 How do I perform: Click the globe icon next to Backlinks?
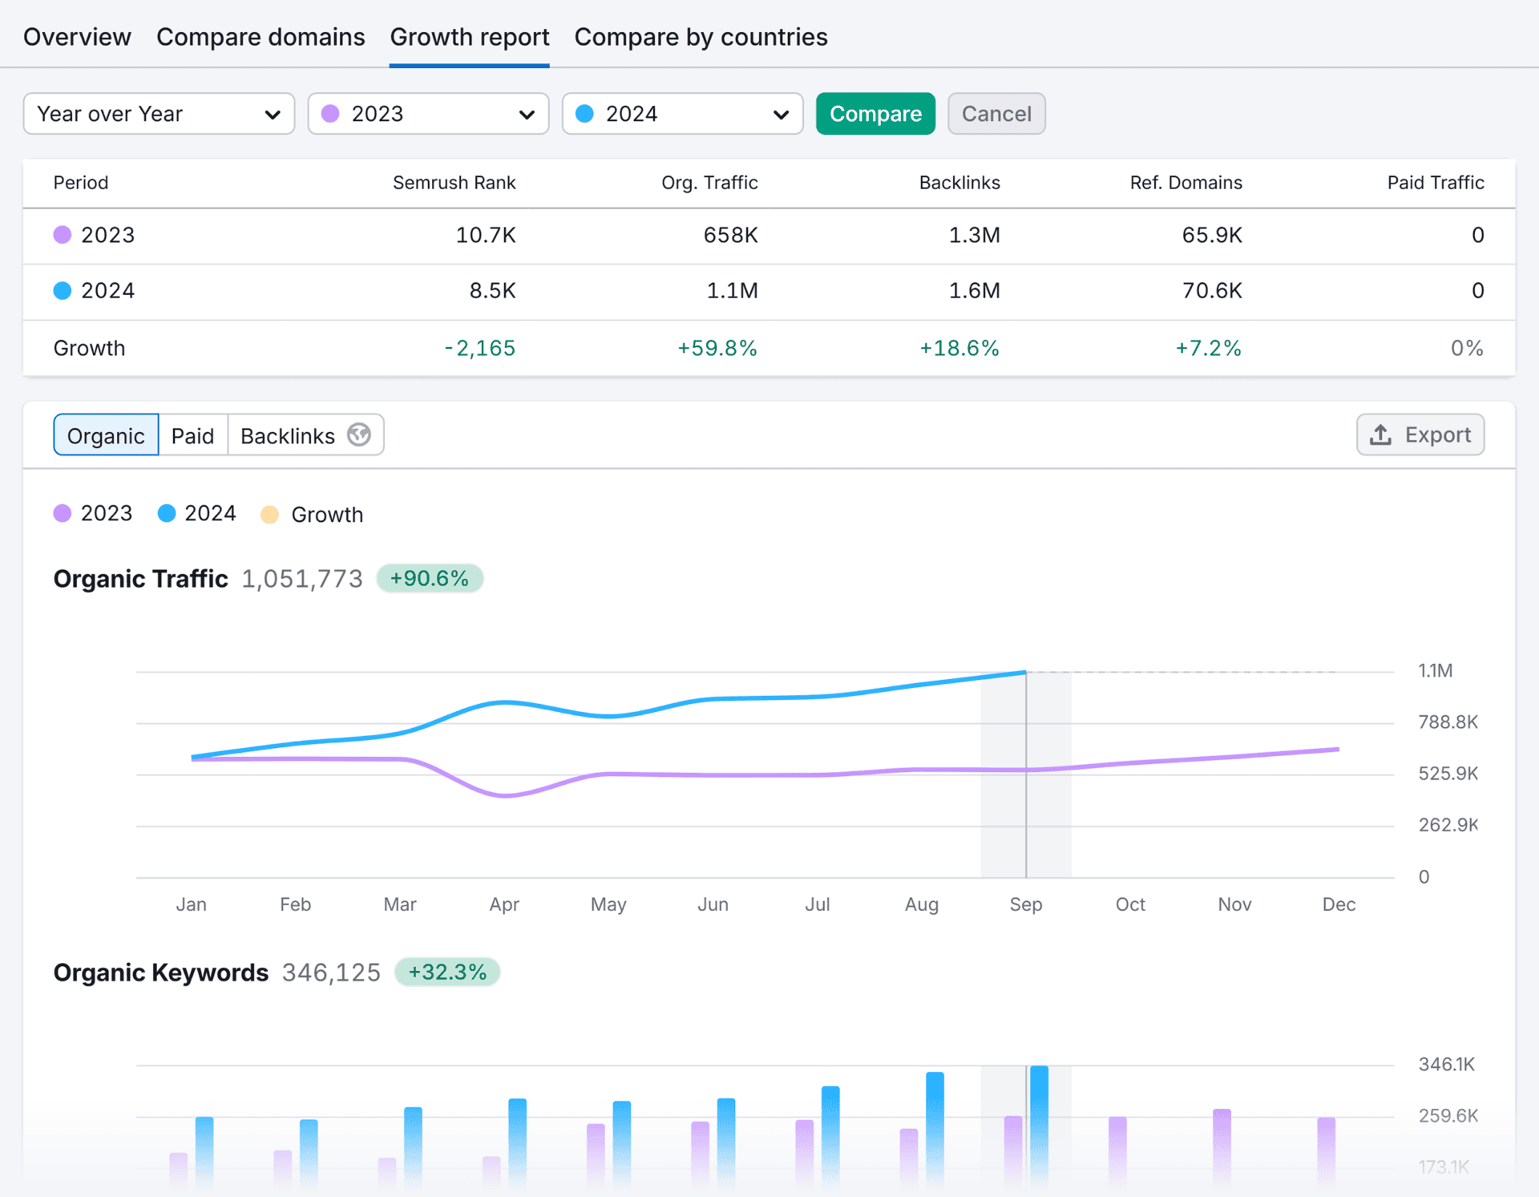coord(358,435)
